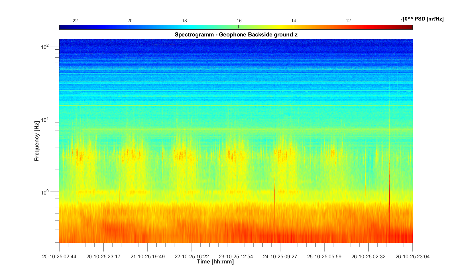The image size is (456, 270).
Task: Click the dark red end of colorbar
Action: (x=410, y=27)
